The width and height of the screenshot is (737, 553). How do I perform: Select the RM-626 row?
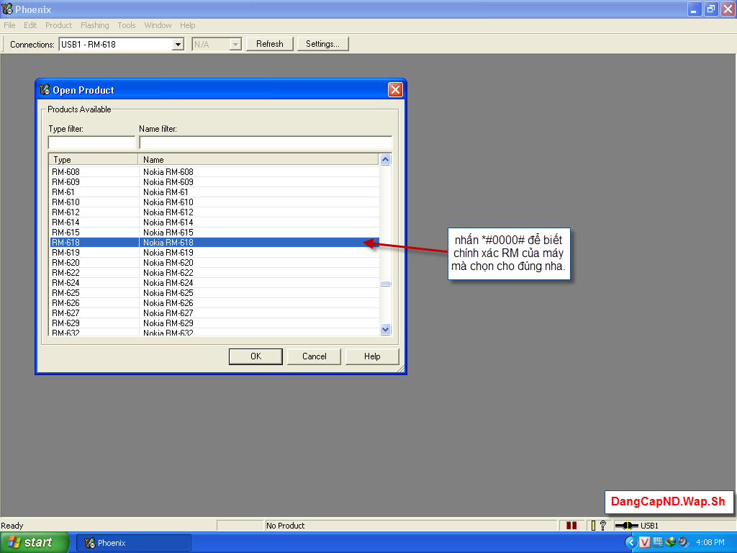[214, 303]
